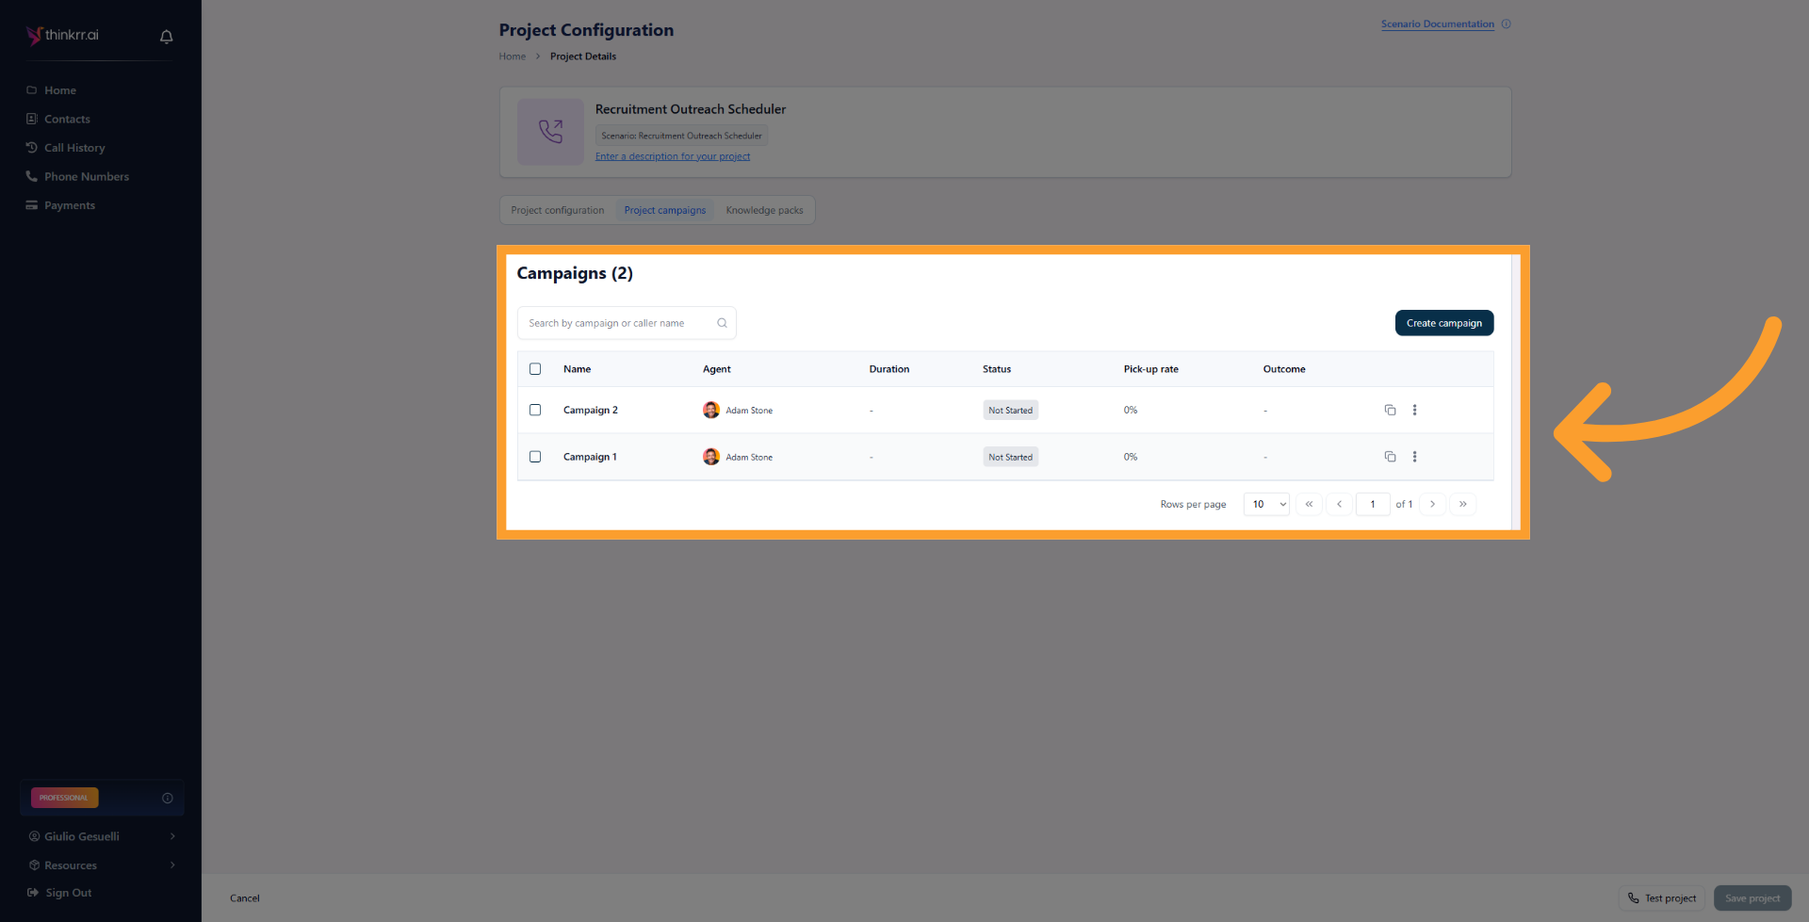Screen dimensions: 1809x922
Task: Click the Call History clock icon
Action: (x=32, y=148)
